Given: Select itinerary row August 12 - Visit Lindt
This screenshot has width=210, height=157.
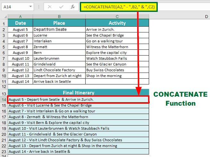Looking at the screenshot, I should tap(79, 140).
